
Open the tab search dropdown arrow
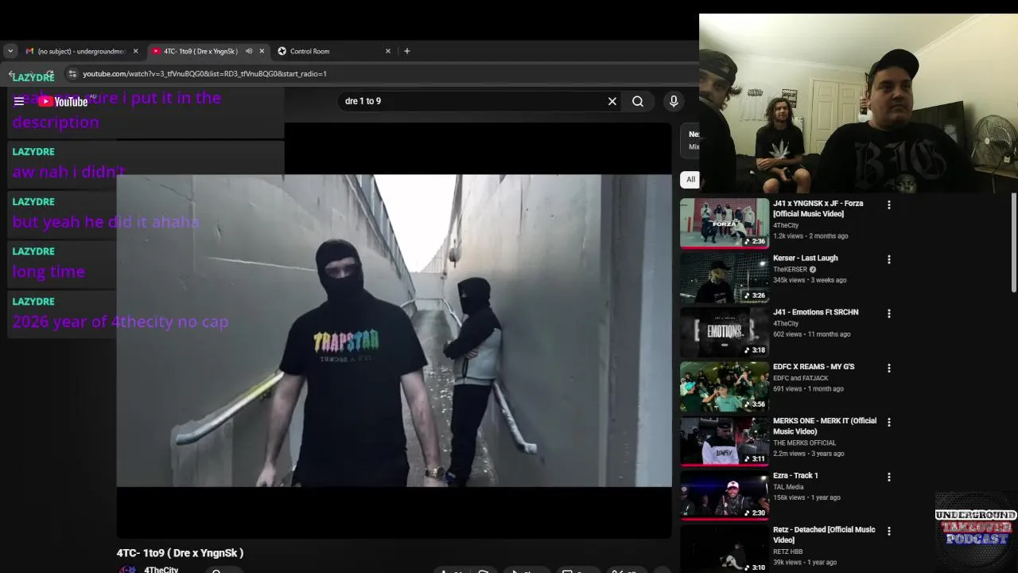10,51
